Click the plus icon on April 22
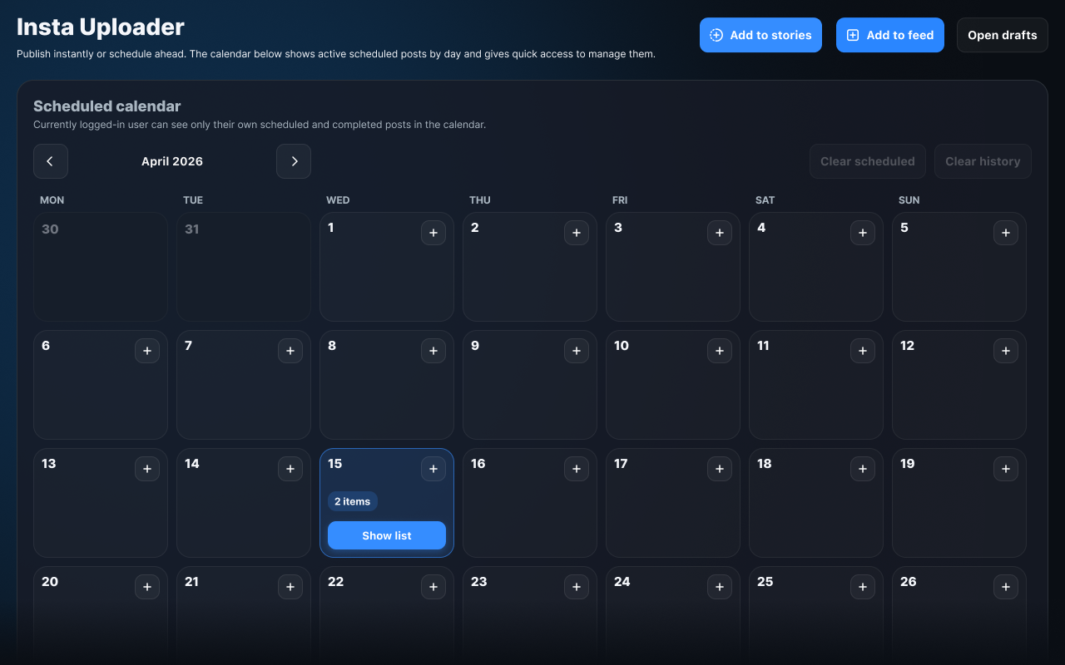Image resolution: width=1065 pixels, height=665 pixels. 433,587
